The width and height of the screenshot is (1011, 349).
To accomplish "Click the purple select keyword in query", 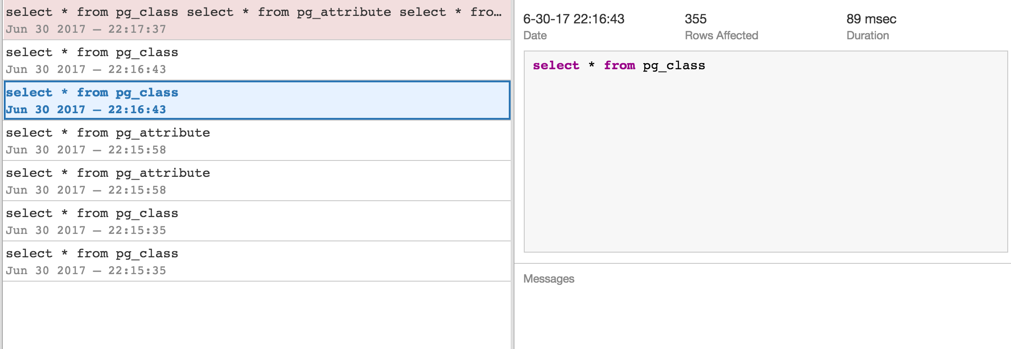I will point(556,65).
